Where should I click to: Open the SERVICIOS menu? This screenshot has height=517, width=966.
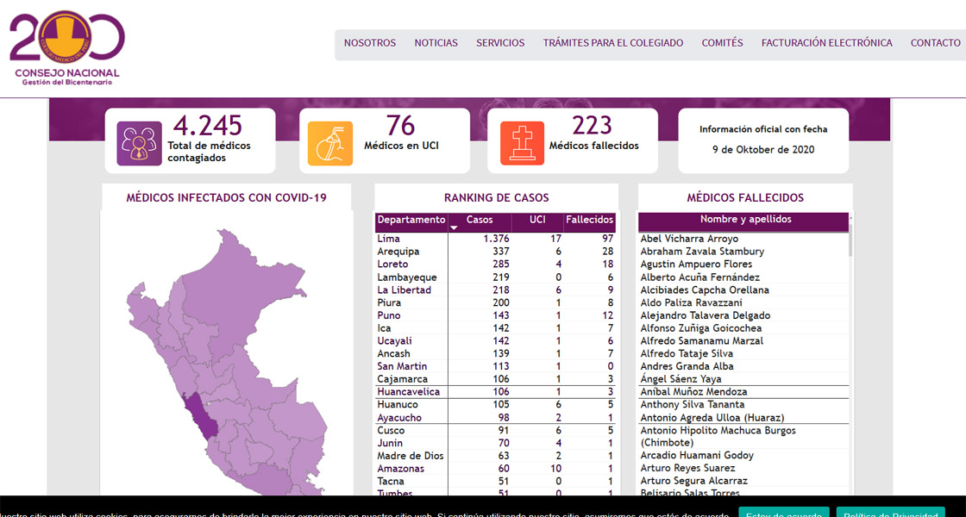[x=500, y=43]
